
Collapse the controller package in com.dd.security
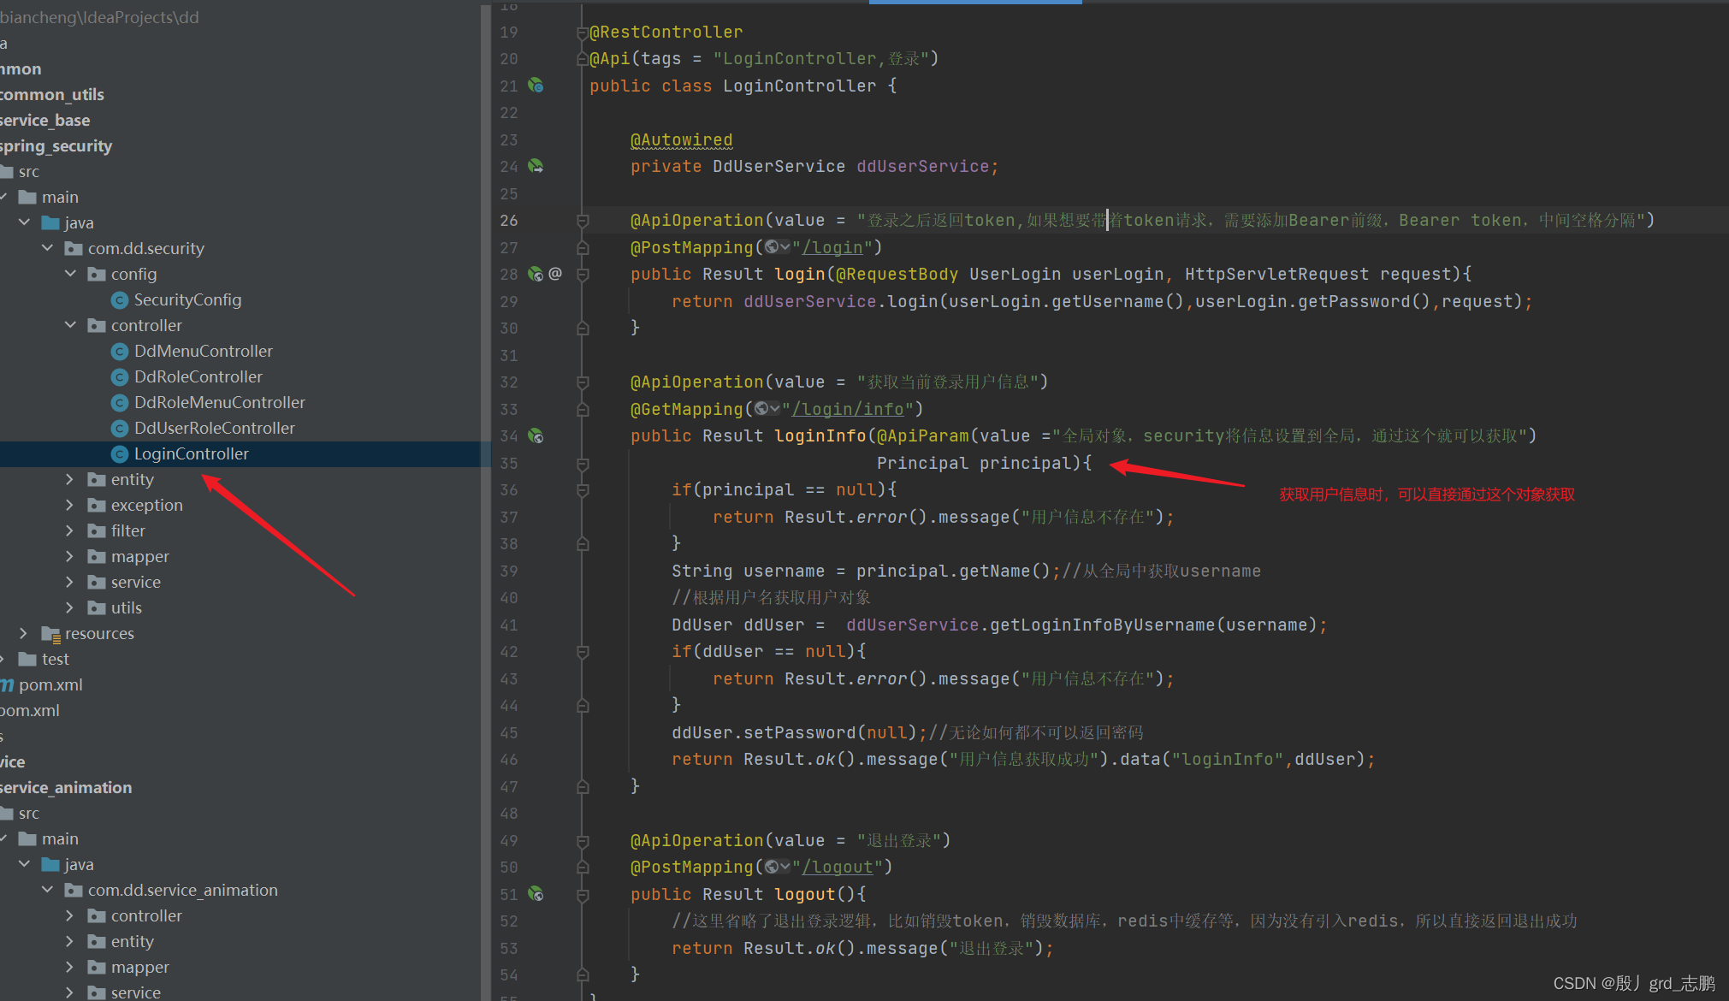[70, 325]
